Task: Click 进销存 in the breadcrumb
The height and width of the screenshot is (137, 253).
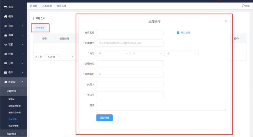Action: click(x=34, y=6)
